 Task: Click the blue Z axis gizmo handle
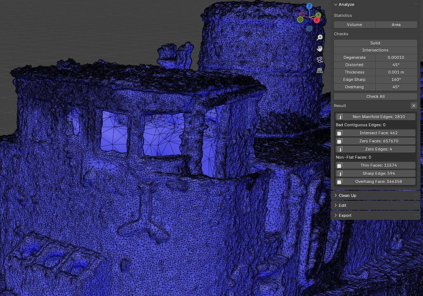click(309, 6)
